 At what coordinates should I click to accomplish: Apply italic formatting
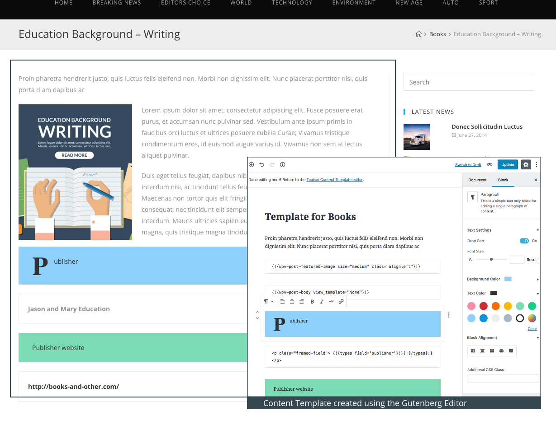point(322,301)
